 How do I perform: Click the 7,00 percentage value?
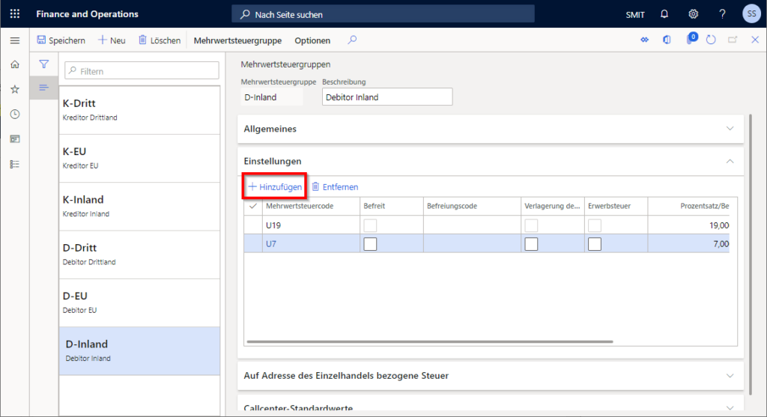point(721,244)
